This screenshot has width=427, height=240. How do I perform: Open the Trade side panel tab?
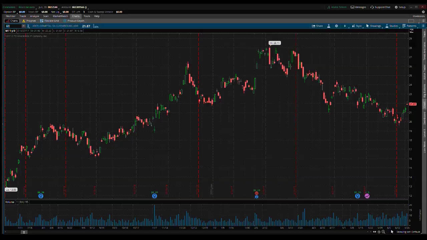point(425,34)
